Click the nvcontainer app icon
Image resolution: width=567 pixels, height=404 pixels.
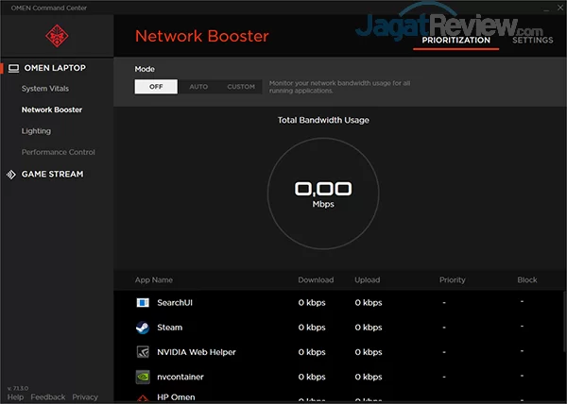click(x=143, y=377)
